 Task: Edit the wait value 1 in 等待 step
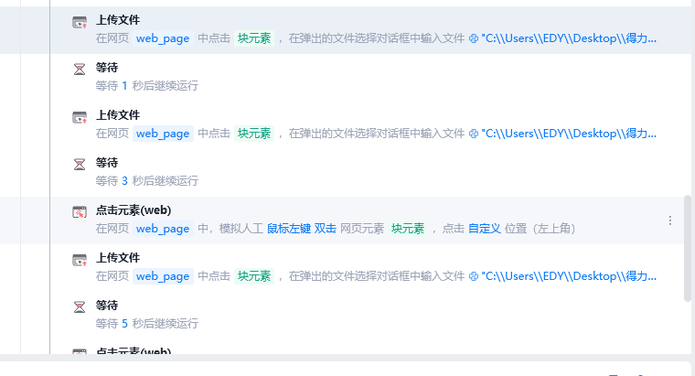[124, 86]
